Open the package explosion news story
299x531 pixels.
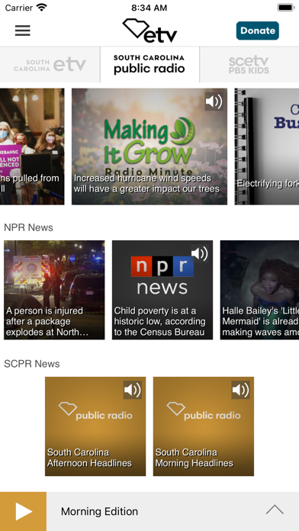coord(54,290)
